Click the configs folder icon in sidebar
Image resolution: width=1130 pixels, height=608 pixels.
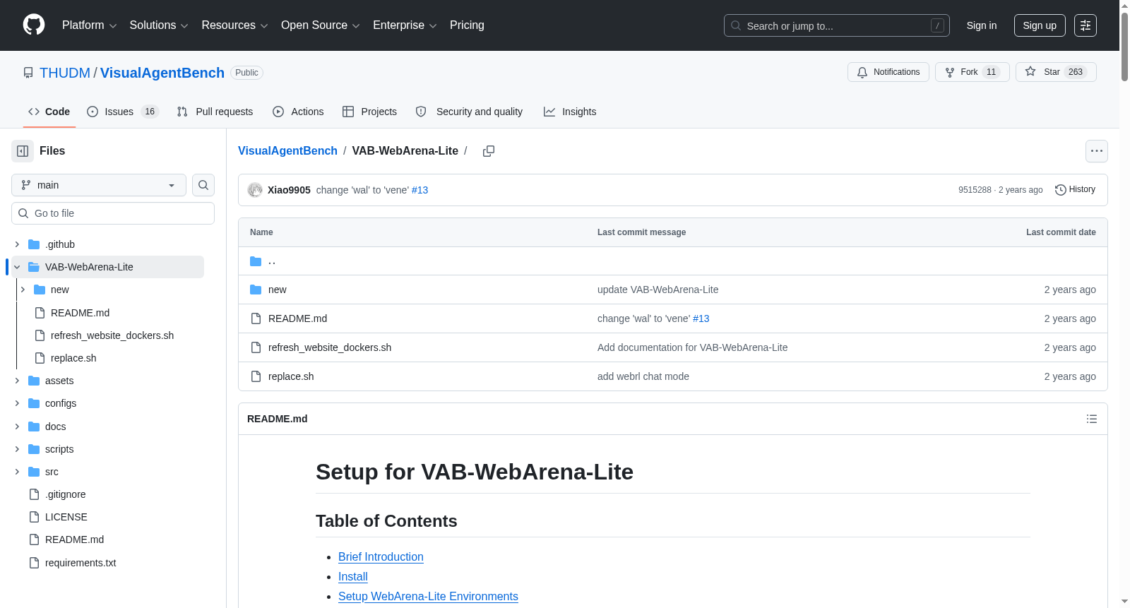point(34,403)
